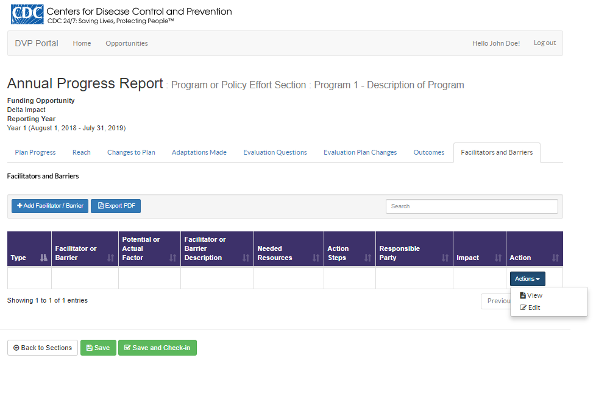Add a new Facilitator / Barrier
This screenshot has height=397, width=596.
[x=50, y=206]
